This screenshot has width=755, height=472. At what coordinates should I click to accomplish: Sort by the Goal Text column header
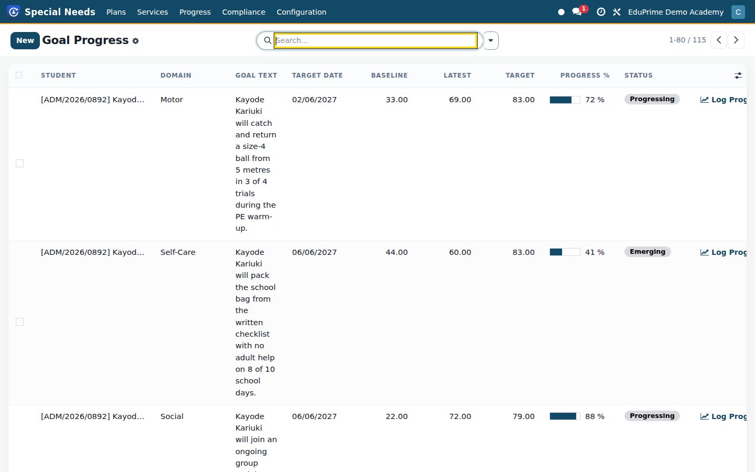256,76
